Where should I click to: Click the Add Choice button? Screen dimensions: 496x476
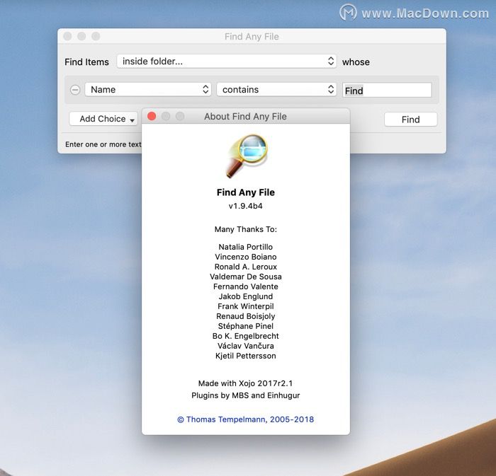click(x=103, y=119)
